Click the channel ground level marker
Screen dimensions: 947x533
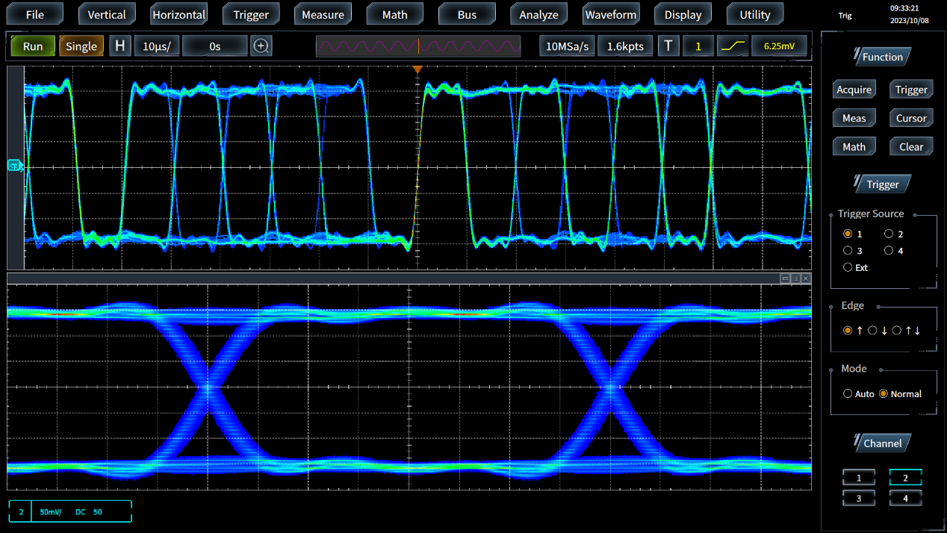13,165
